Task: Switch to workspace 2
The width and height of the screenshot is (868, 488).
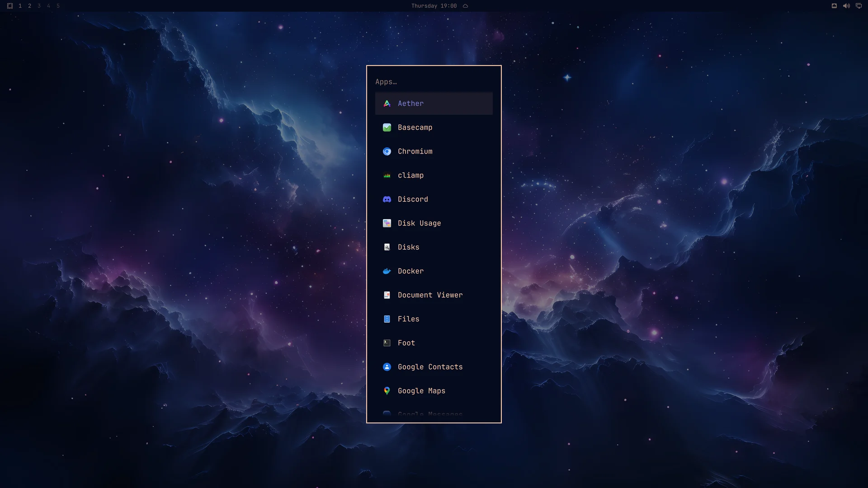Action: [29, 6]
